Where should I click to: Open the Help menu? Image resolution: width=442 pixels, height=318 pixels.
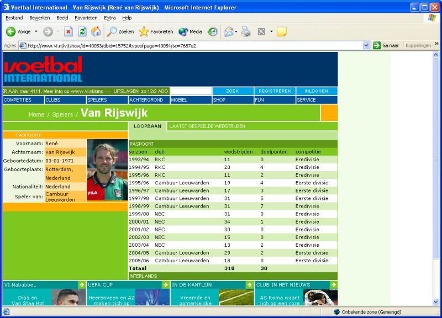click(x=127, y=18)
